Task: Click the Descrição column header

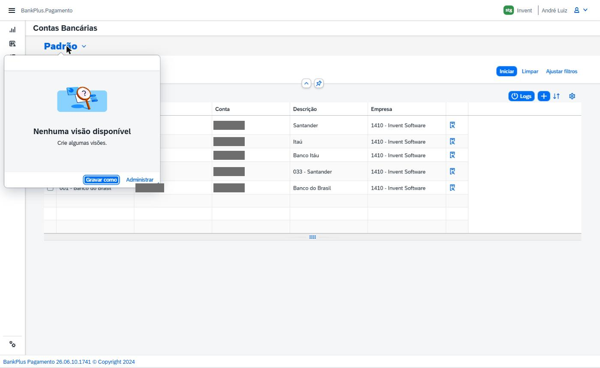Action: pyautogui.click(x=329, y=109)
